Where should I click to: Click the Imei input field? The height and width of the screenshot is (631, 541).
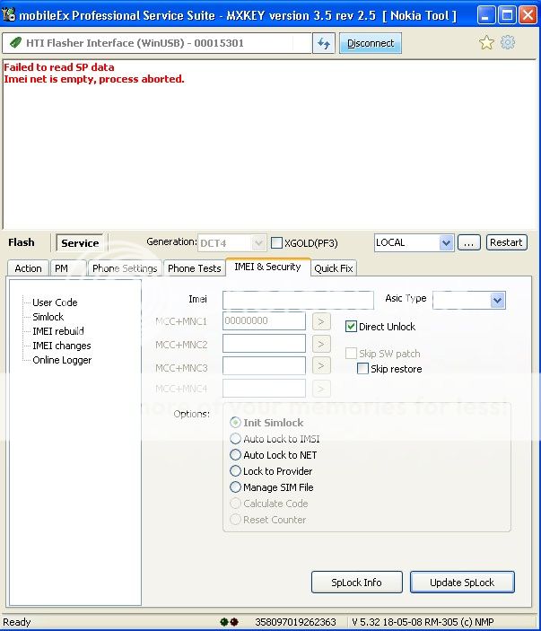(298, 300)
